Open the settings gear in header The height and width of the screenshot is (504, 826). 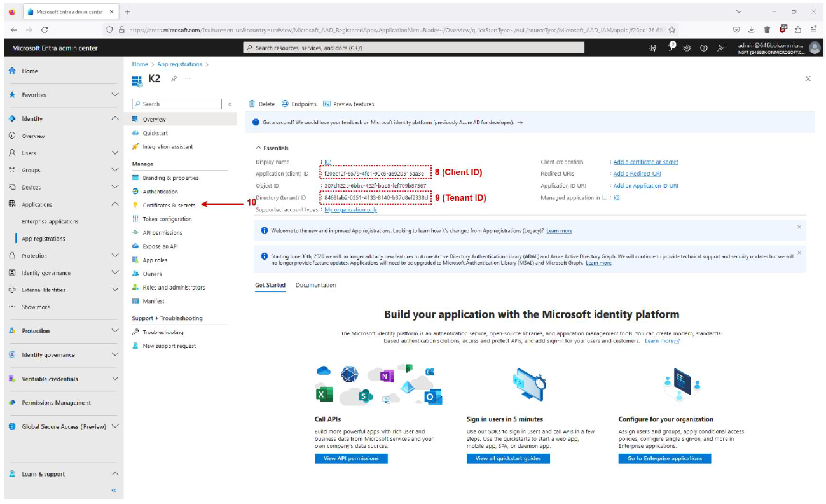tap(687, 48)
